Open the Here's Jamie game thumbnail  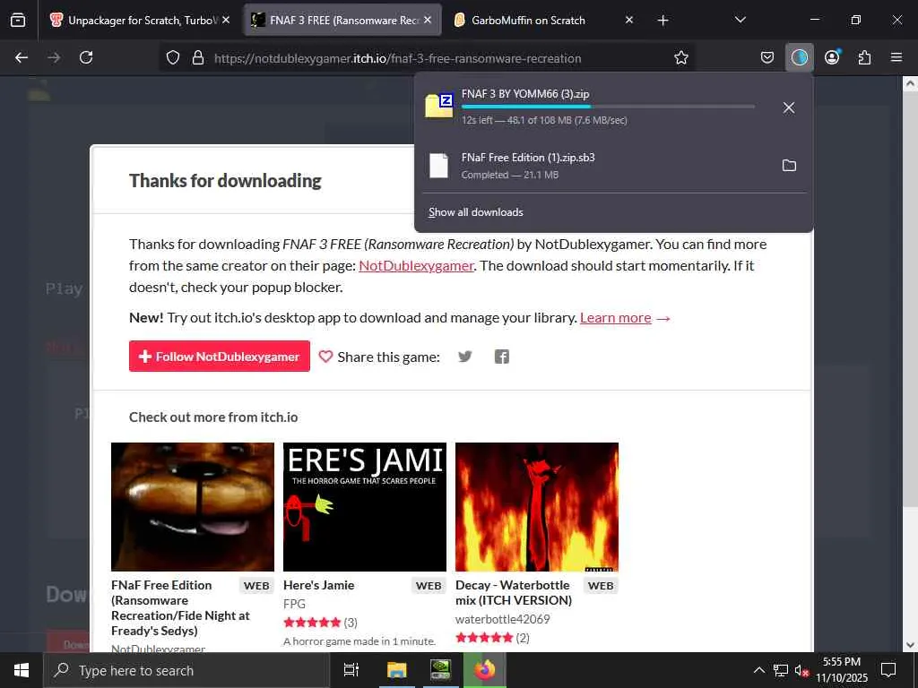point(365,507)
